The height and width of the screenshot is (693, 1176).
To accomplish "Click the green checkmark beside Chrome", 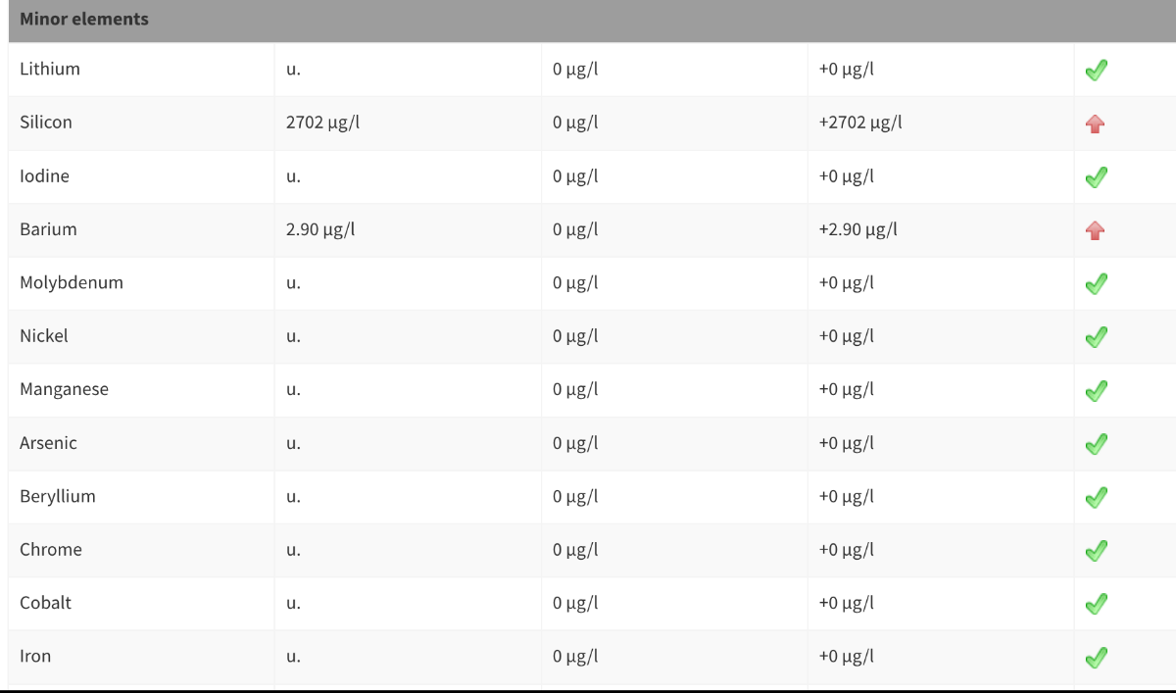I will pyautogui.click(x=1096, y=551).
